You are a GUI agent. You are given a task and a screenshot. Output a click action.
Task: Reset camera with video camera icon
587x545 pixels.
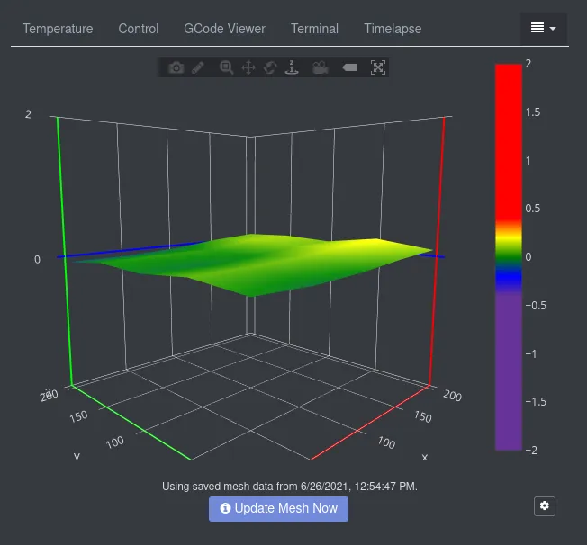(x=320, y=67)
